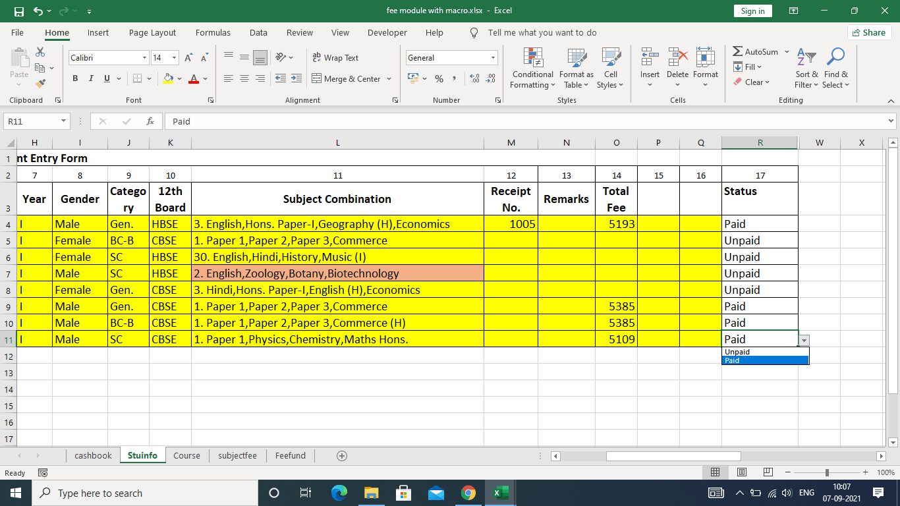Switch to Page Break Preview view
Viewport: 900px width, 506px height.
(768, 472)
